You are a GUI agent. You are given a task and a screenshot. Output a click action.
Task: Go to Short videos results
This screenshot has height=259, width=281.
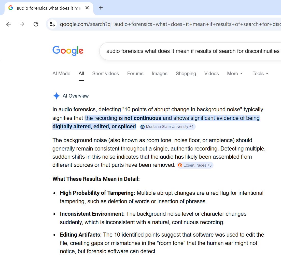click(x=105, y=74)
